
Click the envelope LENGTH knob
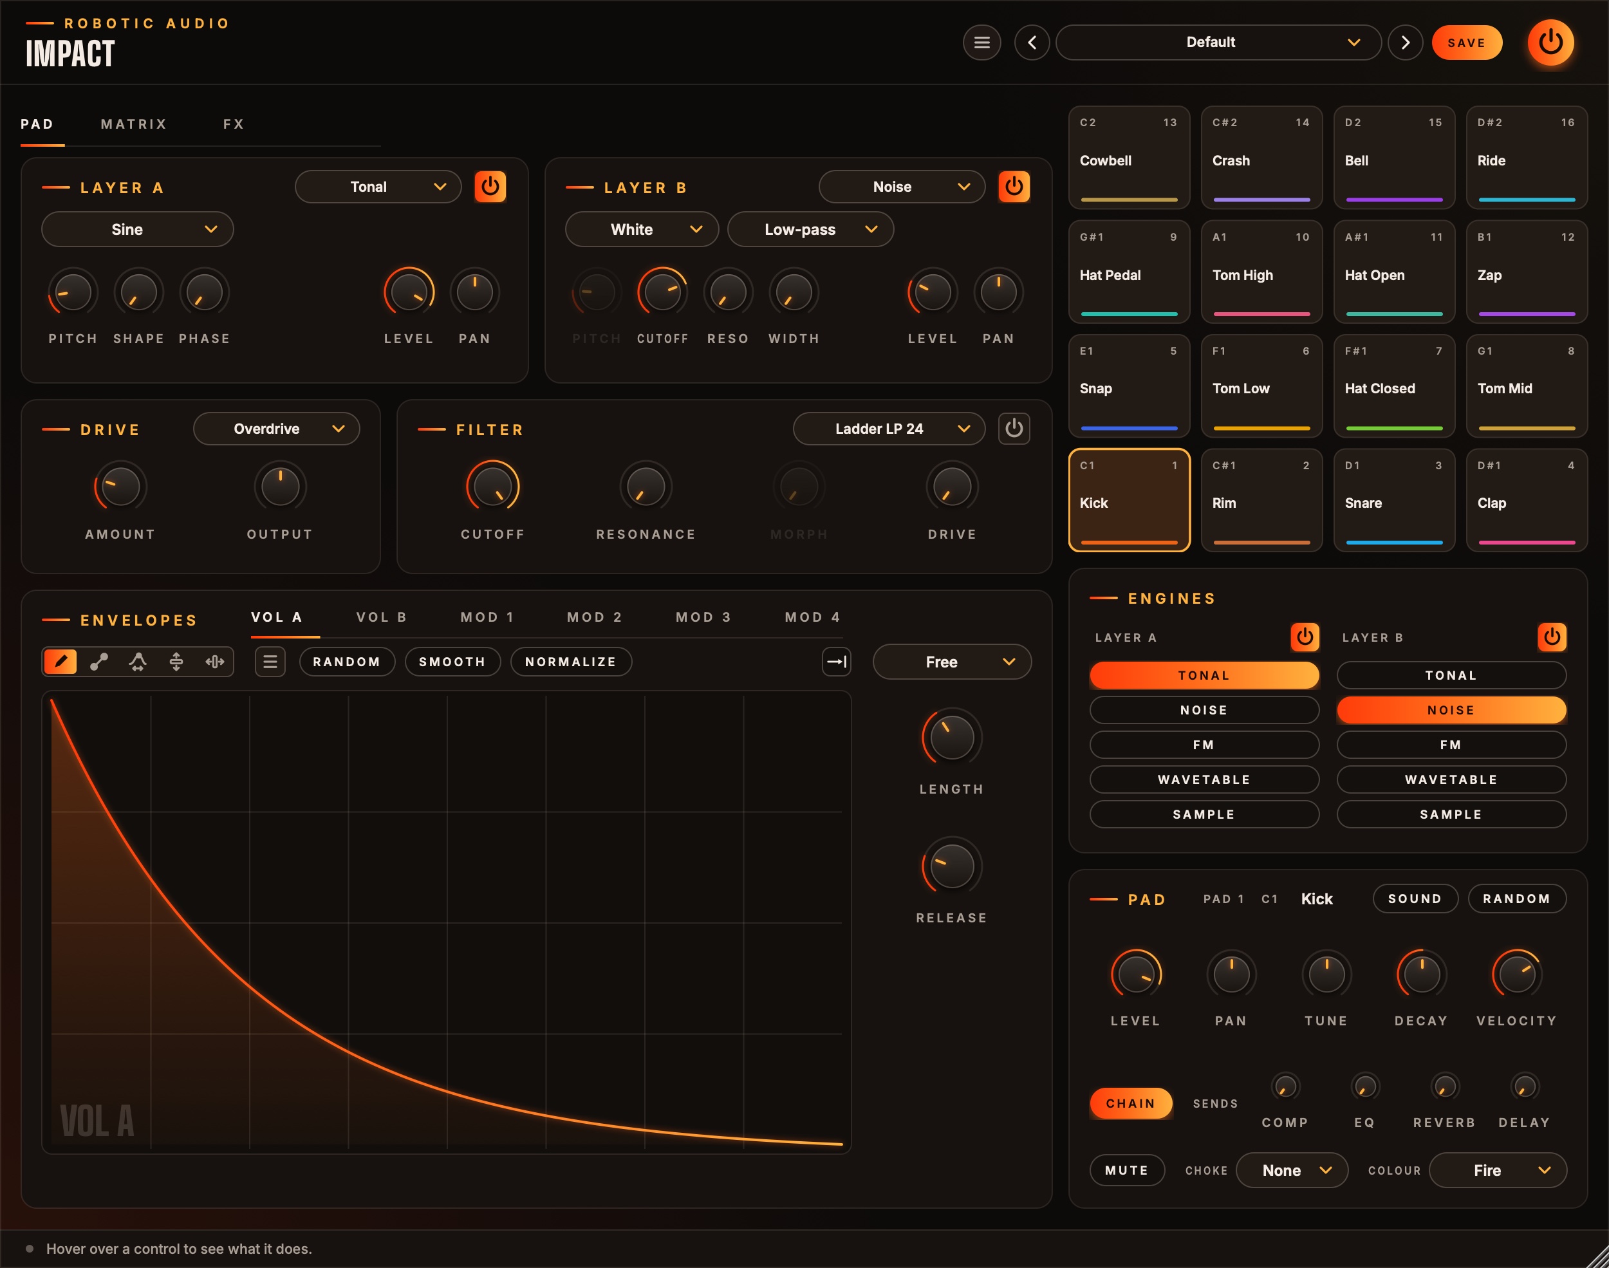(x=951, y=737)
